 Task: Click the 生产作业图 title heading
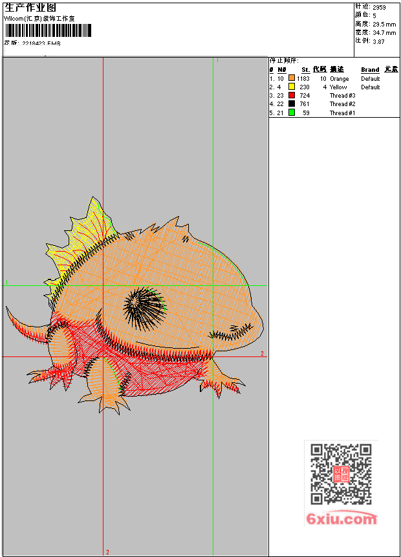tap(30, 8)
